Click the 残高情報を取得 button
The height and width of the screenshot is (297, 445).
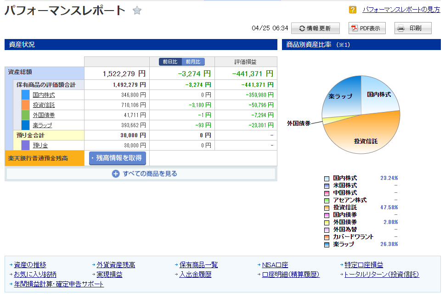(118, 158)
